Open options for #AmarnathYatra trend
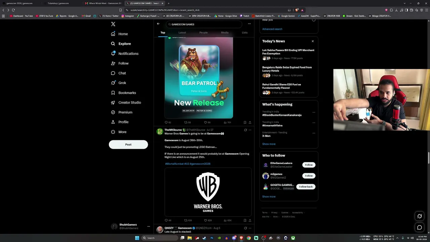The width and height of the screenshot is (430, 242). pyautogui.click(x=314, y=123)
